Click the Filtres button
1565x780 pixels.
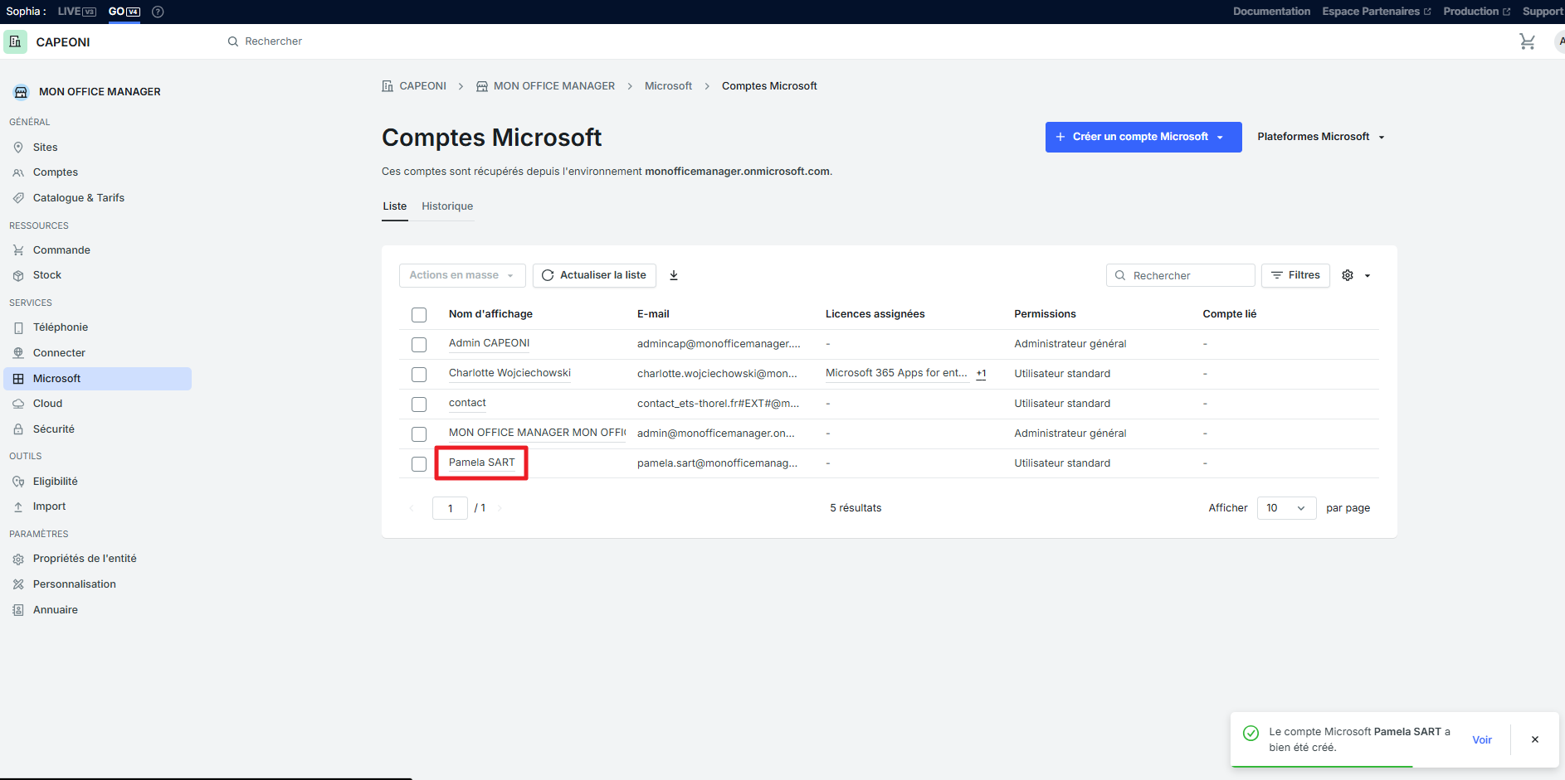tap(1295, 275)
